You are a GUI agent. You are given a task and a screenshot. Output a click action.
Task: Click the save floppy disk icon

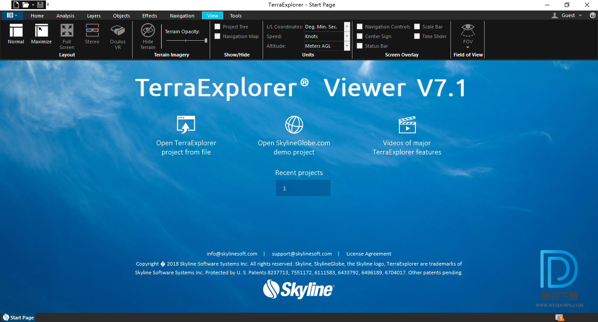point(40,5)
